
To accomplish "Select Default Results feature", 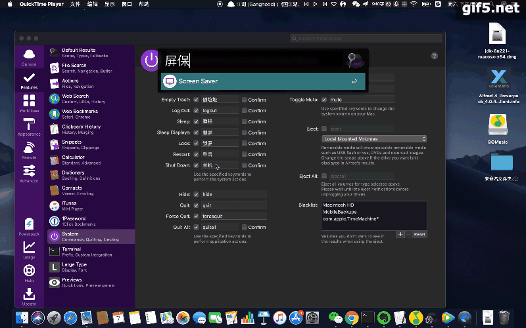I will [x=91, y=52].
